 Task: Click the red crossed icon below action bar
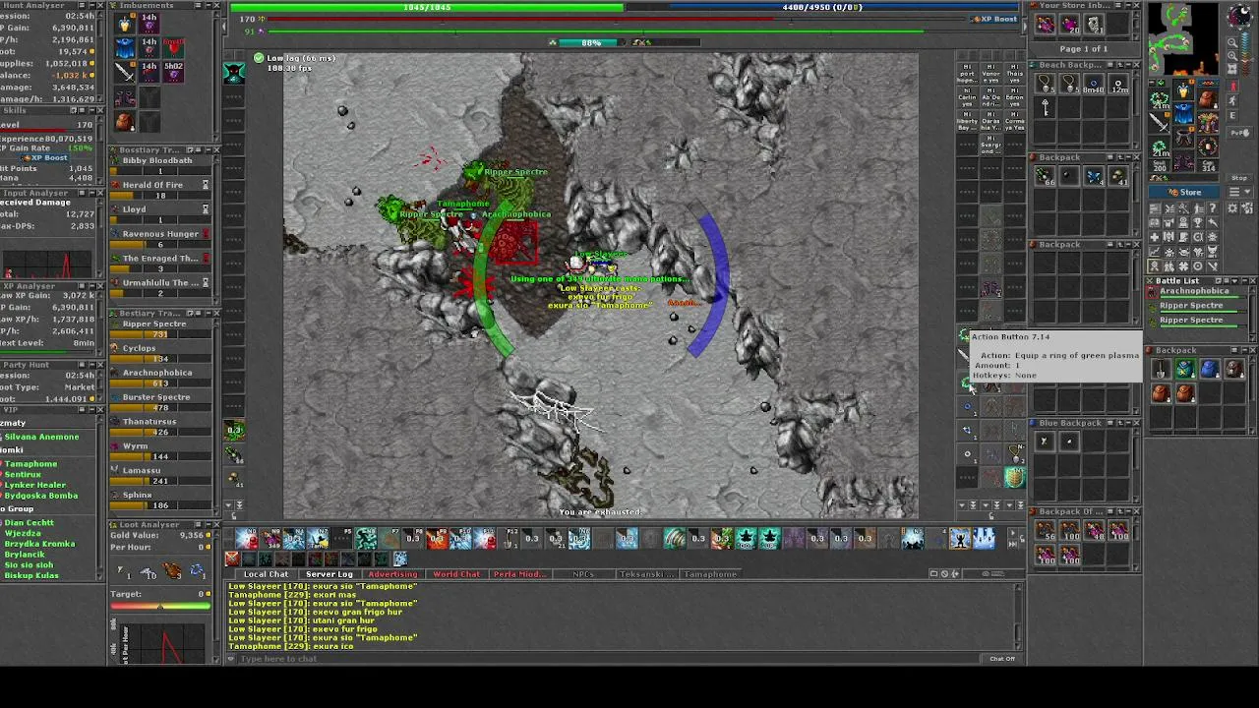(232, 560)
